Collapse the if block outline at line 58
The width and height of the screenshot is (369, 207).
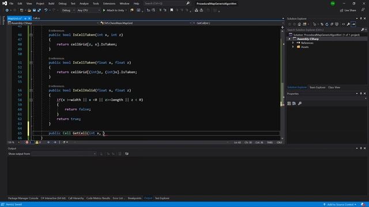pyautogui.click(x=31, y=100)
